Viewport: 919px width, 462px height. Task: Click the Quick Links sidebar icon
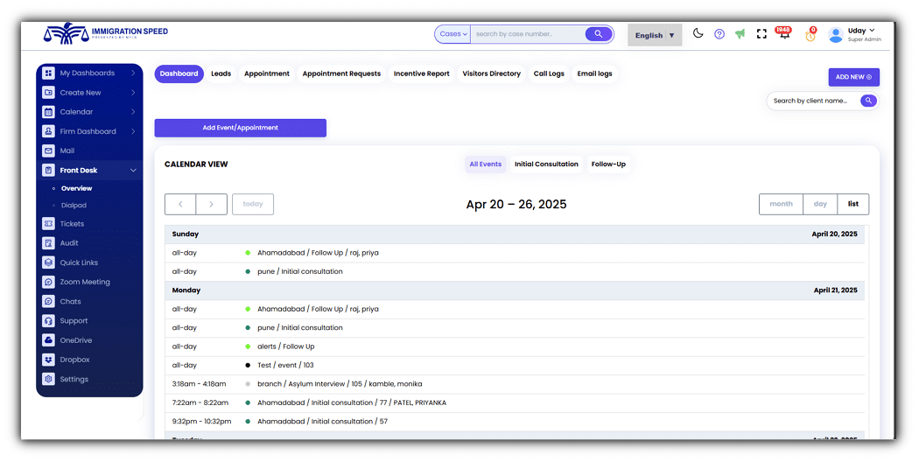(x=49, y=262)
